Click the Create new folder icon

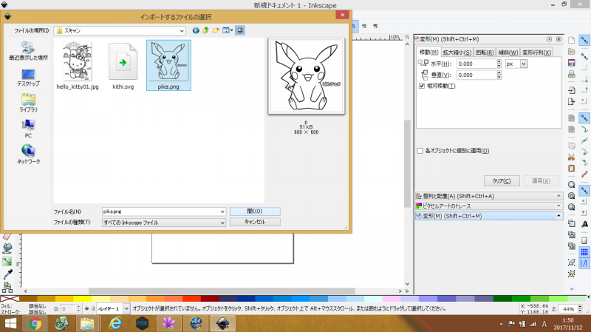[216, 30]
